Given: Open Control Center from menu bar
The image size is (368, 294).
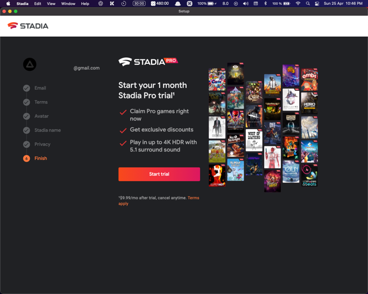Looking at the screenshot, I should [317, 4].
